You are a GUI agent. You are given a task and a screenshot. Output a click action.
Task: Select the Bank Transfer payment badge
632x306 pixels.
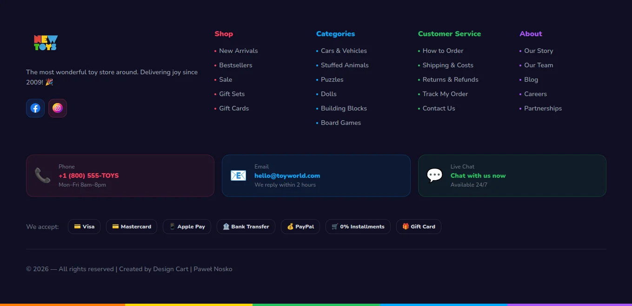[x=246, y=227]
